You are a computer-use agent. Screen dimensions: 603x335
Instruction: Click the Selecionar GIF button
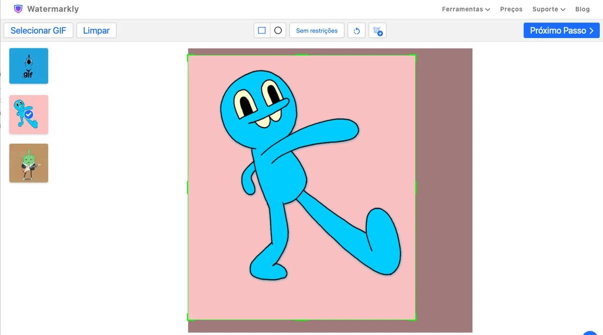point(38,31)
